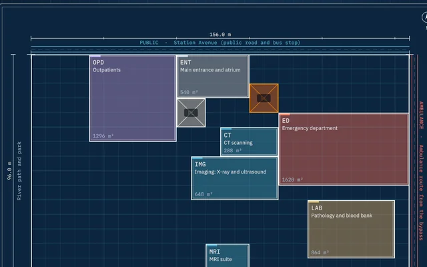Viewport: 427px width, 267px height.
Task: Click the 288 m² area value
Action: tap(233, 150)
